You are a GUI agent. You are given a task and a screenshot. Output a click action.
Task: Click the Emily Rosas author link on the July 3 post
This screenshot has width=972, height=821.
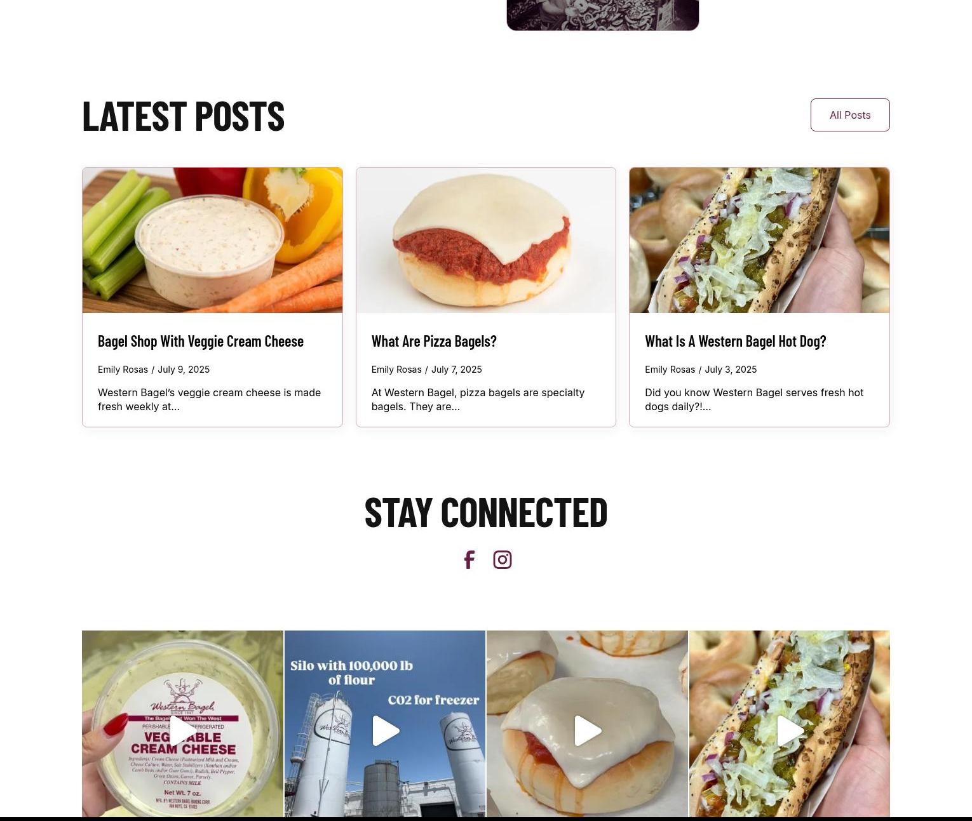pyautogui.click(x=670, y=370)
